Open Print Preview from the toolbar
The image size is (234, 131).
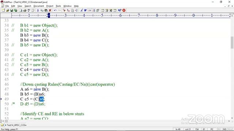tap(21, 11)
